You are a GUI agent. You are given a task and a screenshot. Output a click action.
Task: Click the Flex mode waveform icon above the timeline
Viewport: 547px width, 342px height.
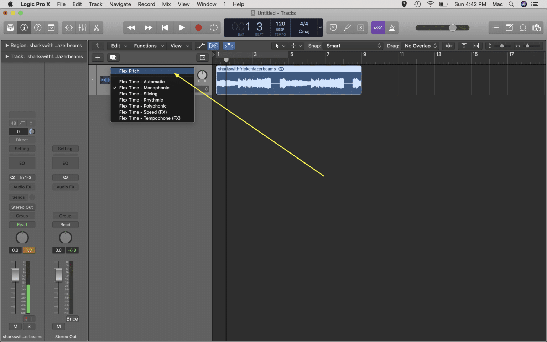(x=213, y=46)
